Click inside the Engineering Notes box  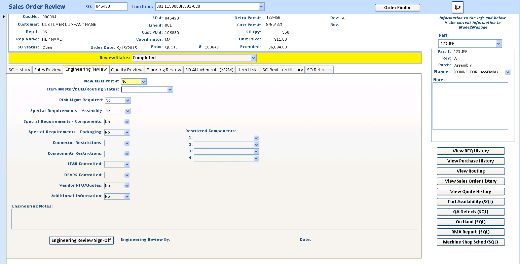point(215,219)
